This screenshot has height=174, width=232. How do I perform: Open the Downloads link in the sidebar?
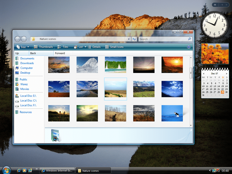click(x=27, y=63)
